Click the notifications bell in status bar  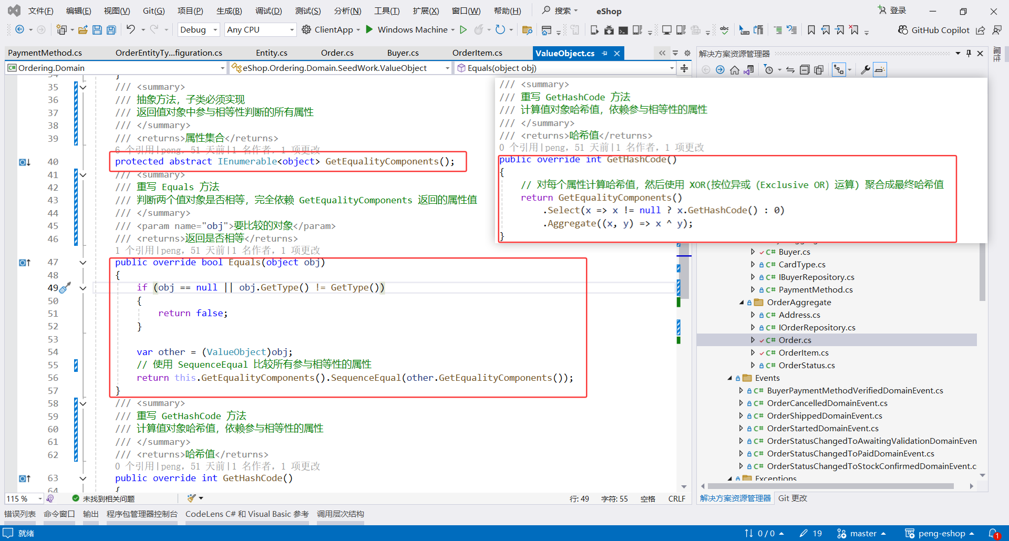(x=993, y=533)
